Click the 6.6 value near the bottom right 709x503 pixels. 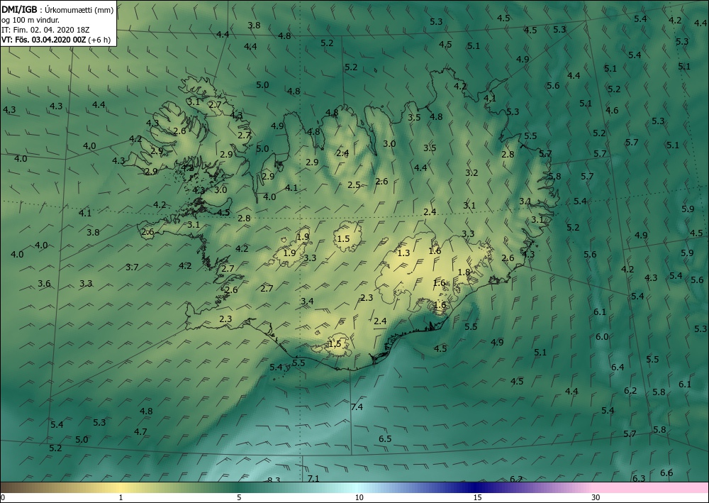click(x=666, y=472)
